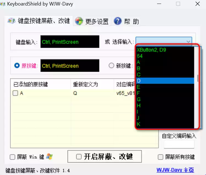Viewport: 206px width, 175px height.
Task: Enable the 屏蔽所有按键 checkbox
Action: [x=160, y=157]
